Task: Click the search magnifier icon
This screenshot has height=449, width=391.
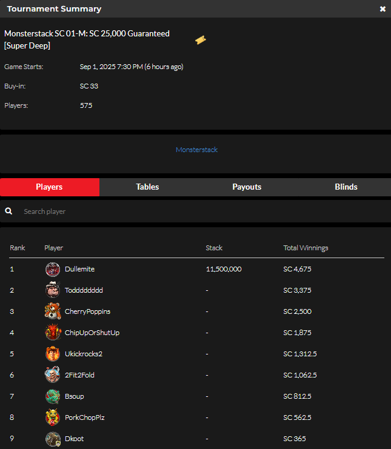Action: pos(8,211)
